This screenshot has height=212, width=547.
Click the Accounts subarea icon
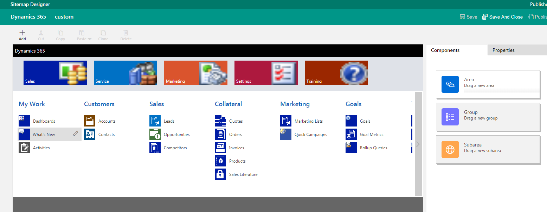point(90,121)
